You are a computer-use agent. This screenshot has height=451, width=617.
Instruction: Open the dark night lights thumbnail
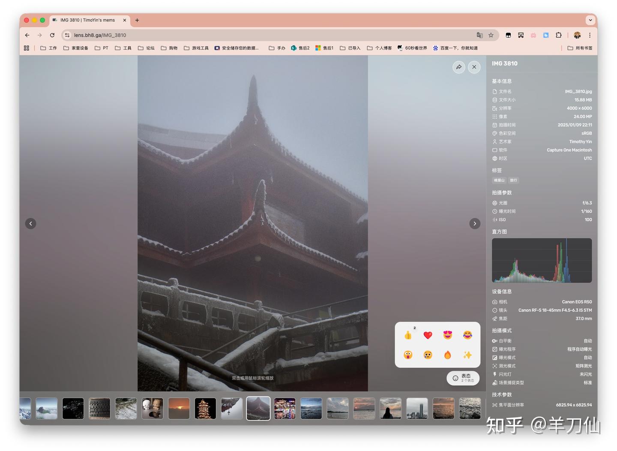pyautogui.click(x=73, y=408)
